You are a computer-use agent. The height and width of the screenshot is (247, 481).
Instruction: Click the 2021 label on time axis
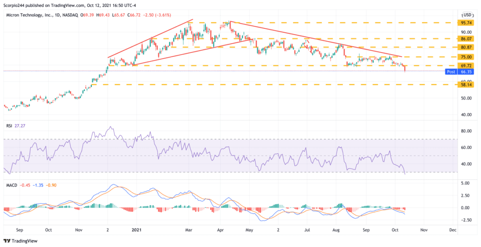(136, 229)
